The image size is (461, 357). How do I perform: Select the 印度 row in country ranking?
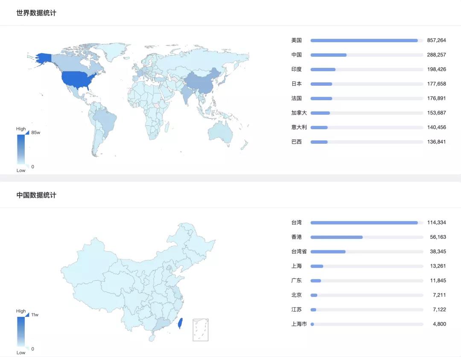tap(369, 70)
